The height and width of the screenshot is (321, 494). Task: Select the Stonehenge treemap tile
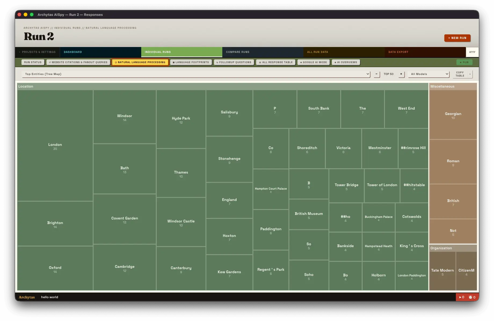coord(229,159)
